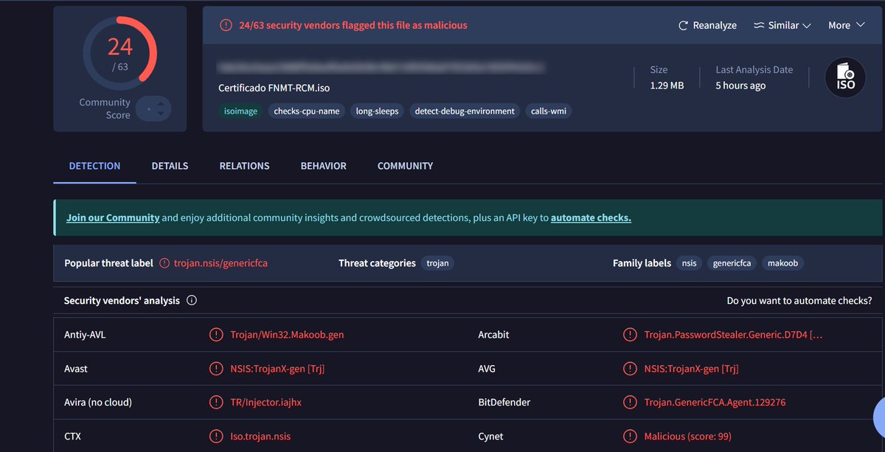Click the Reanalyze refresh icon
Image resolution: width=885 pixels, height=452 pixels.
[683, 25]
